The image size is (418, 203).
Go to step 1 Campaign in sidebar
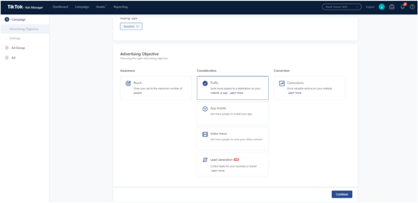point(15,19)
